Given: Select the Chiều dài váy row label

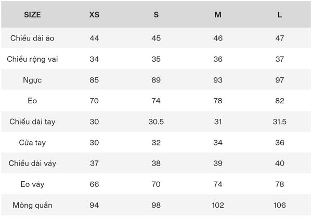Looking at the screenshot, I should pos(32,163).
